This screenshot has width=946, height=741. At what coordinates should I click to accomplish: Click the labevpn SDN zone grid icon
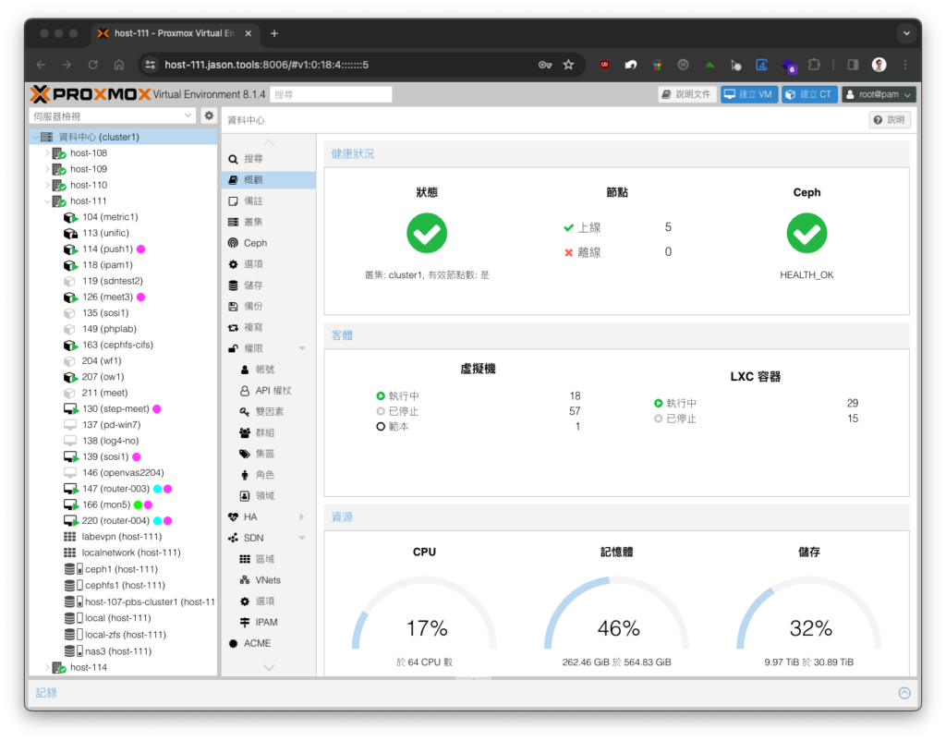coord(70,537)
